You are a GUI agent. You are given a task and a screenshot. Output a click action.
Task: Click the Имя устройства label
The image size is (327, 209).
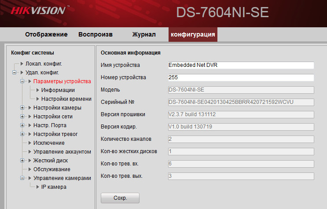[x=120, y=65]
